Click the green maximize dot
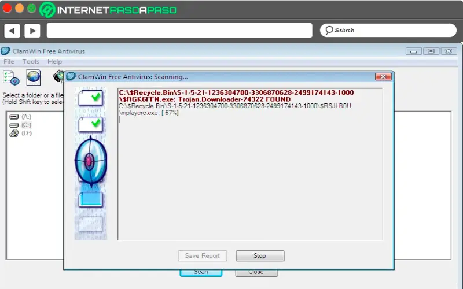This screenshot has height=289, width=463. (32, 8)
